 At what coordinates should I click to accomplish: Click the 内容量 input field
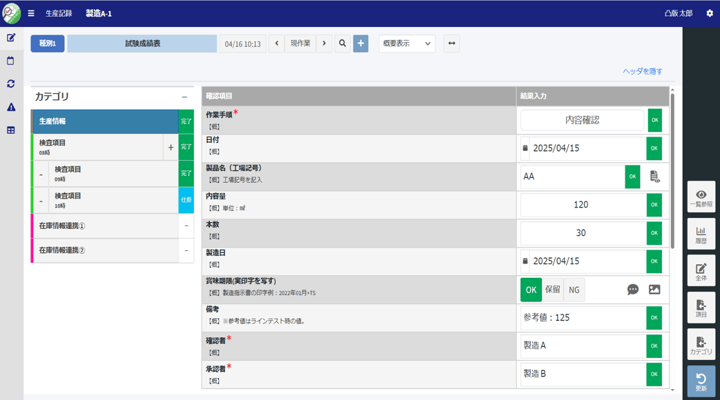point(581,205)
